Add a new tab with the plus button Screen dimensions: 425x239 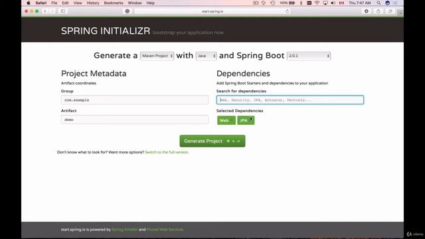pos(400,13)
